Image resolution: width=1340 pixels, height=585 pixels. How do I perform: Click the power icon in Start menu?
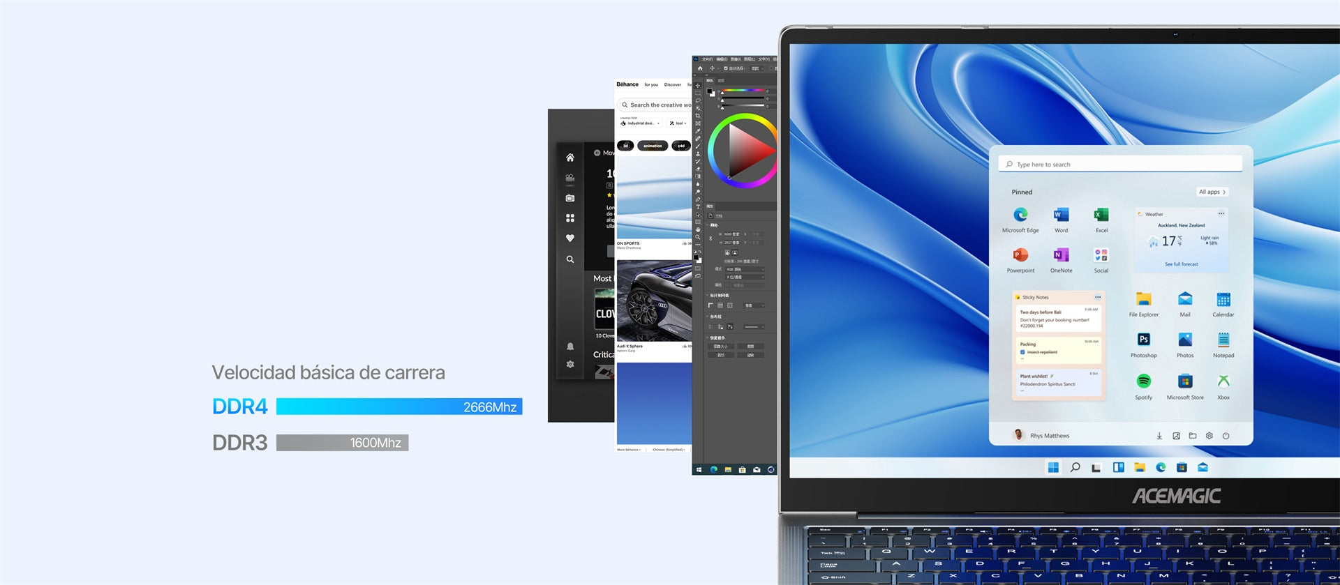[x=1226, y=436]
